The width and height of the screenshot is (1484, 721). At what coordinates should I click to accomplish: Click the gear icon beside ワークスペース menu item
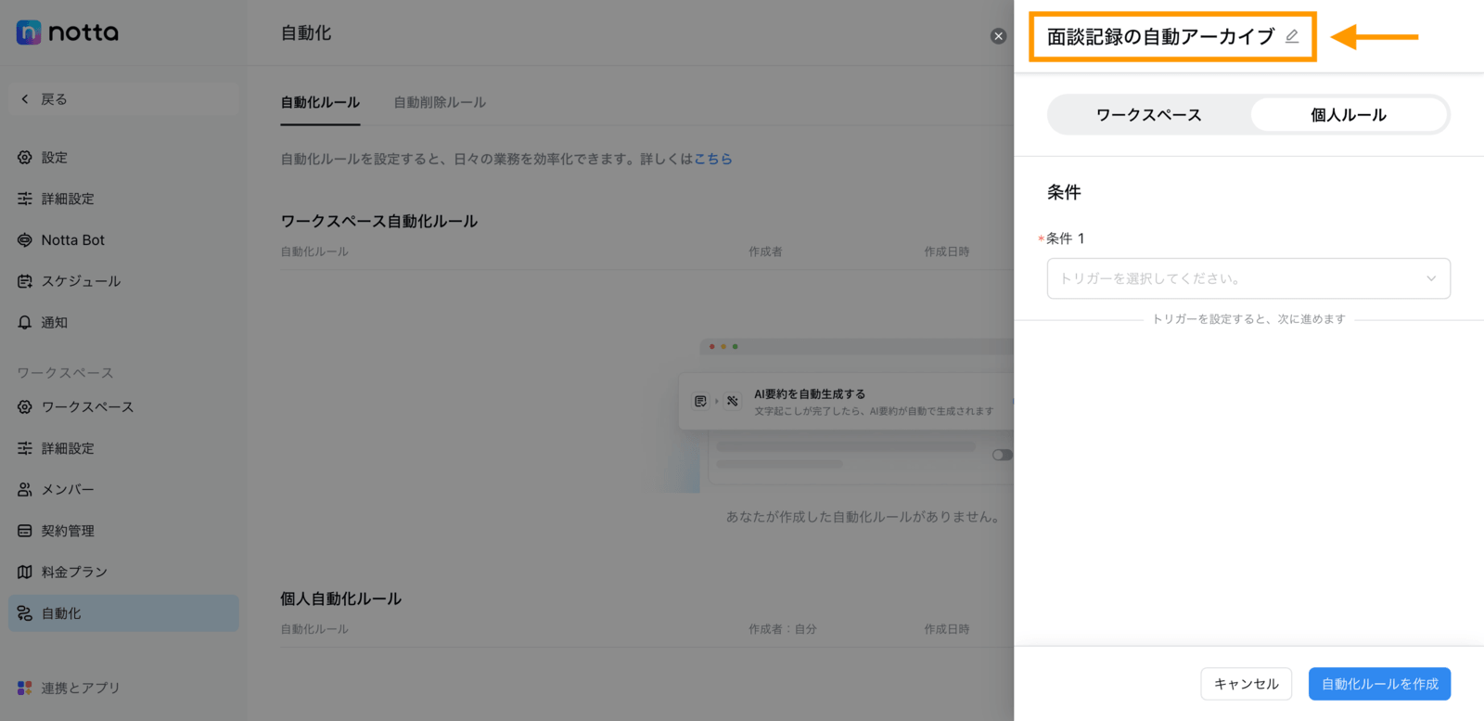tap(25, 407)
